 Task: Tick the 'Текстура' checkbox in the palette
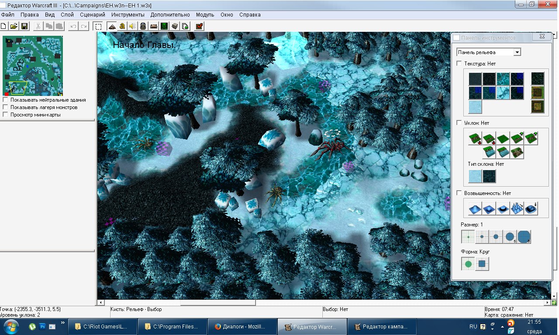459,64
